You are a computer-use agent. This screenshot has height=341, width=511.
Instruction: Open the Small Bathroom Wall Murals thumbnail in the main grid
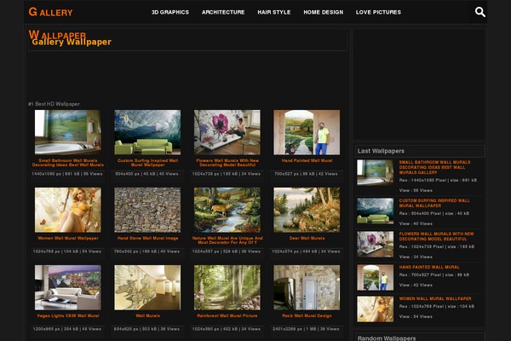(68, 132)
